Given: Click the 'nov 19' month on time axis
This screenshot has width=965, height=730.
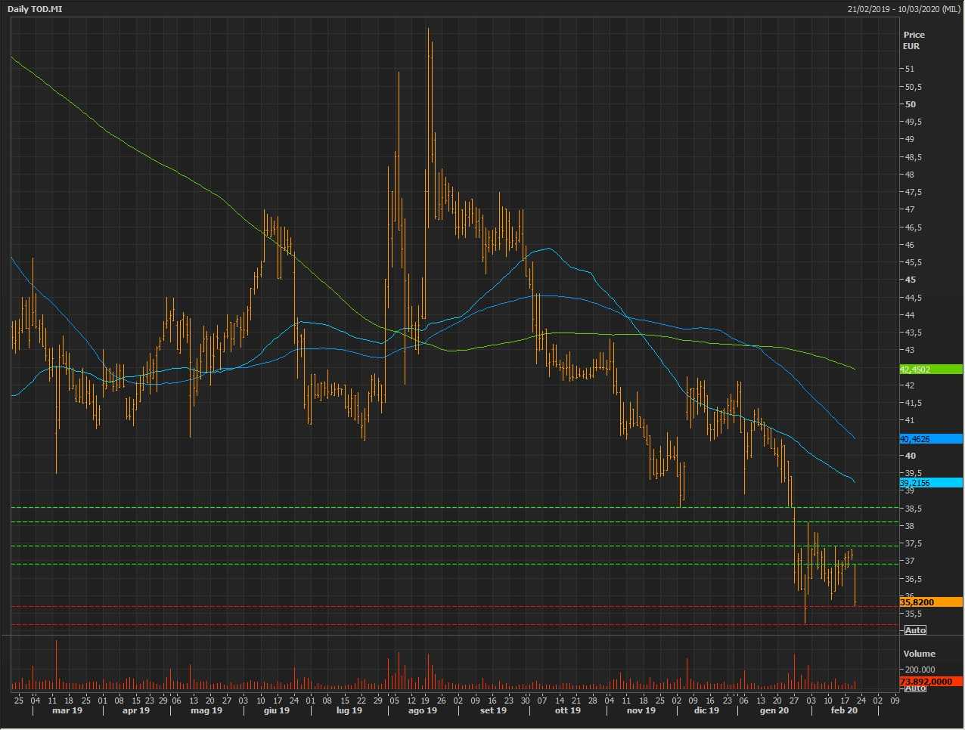Looking at the screenshot, I should point(641,711).
